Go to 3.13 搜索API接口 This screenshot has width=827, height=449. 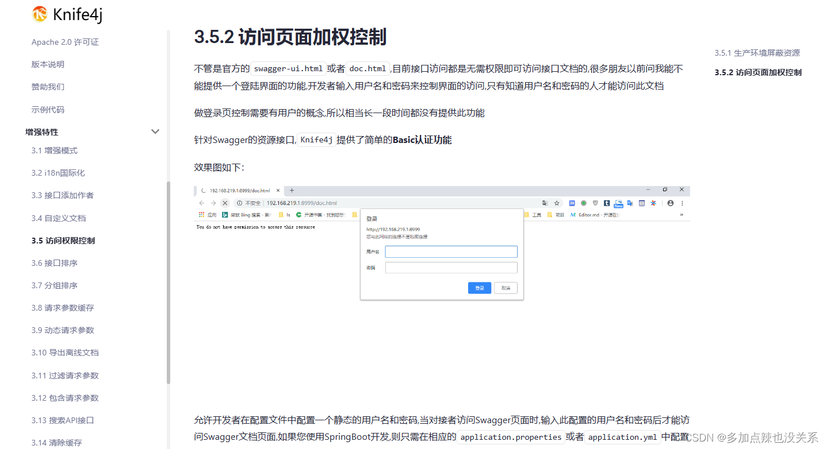click(x=63, y=420)
